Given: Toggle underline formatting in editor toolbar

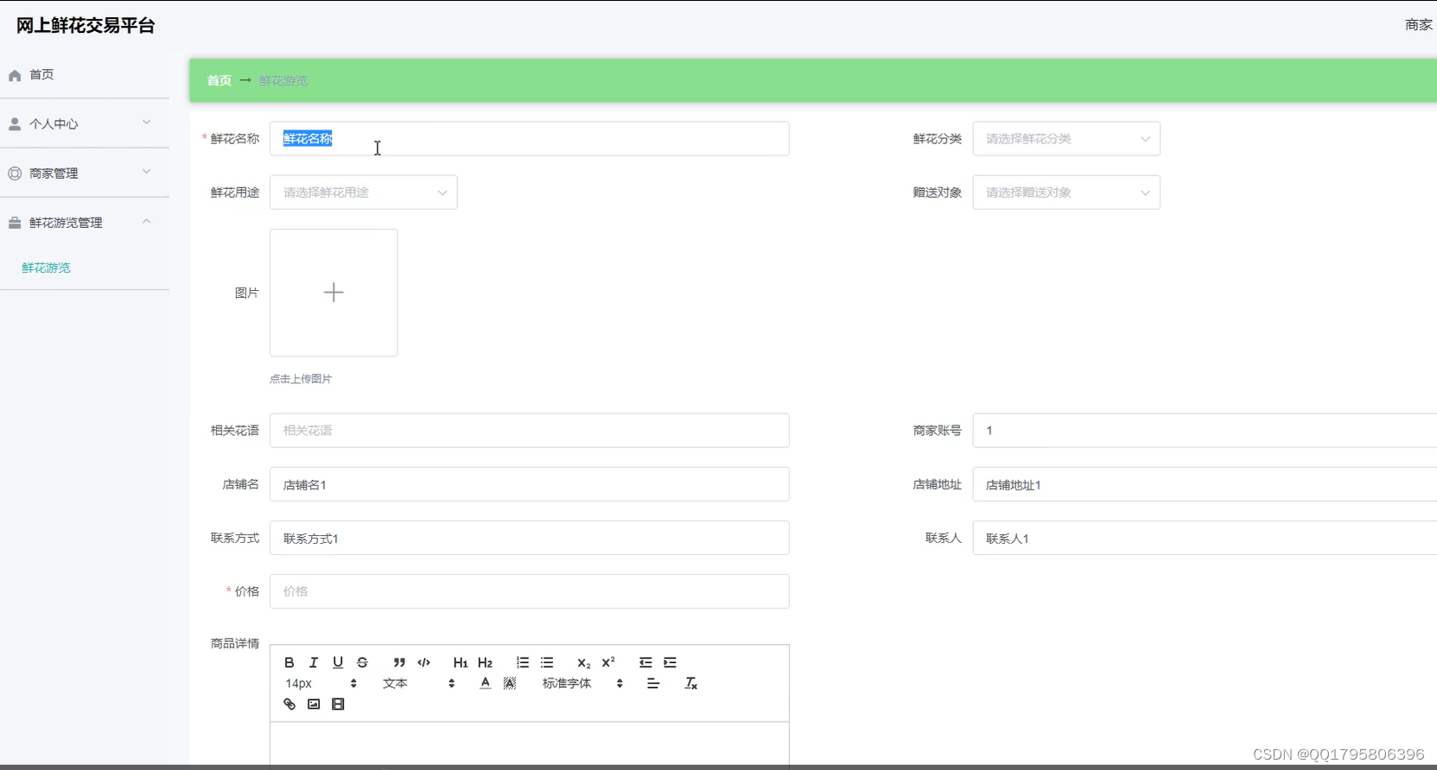Looking at the screenshot, I should [x=338, y=662].
